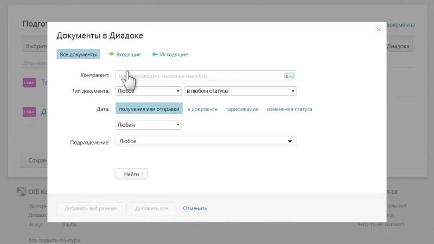The height and width of the screenshot is (244, 434).
Task: Click the СКБ Контур logo icon in footer
Action: (21, 191)
